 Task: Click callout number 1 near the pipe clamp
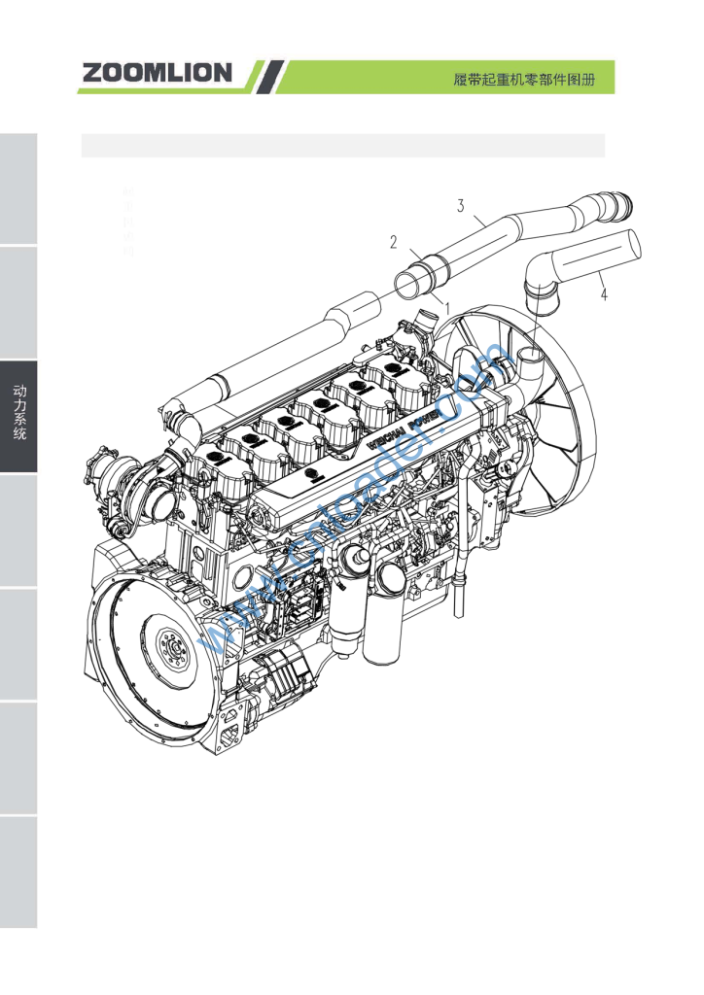(446, 307)
